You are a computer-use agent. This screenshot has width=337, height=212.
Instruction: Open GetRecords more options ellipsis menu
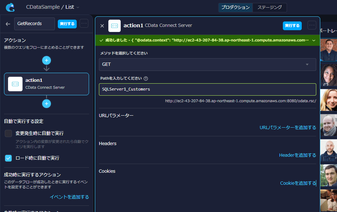pos(84,23)
